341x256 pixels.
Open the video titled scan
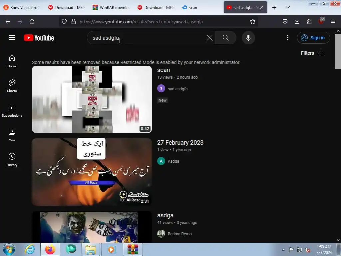point(164,70)
